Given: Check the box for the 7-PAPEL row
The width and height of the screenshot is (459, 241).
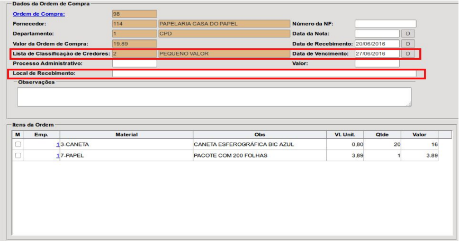Looking at the screenshot, I should click(19, 155).
